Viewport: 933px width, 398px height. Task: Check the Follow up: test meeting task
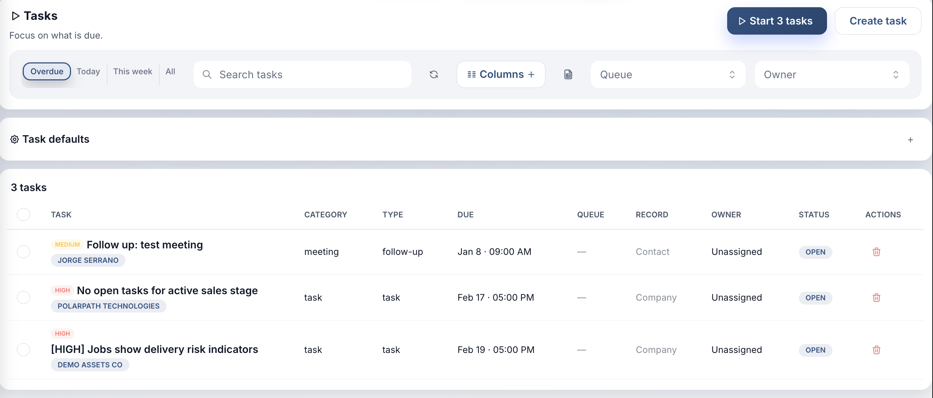coord(23,252)
